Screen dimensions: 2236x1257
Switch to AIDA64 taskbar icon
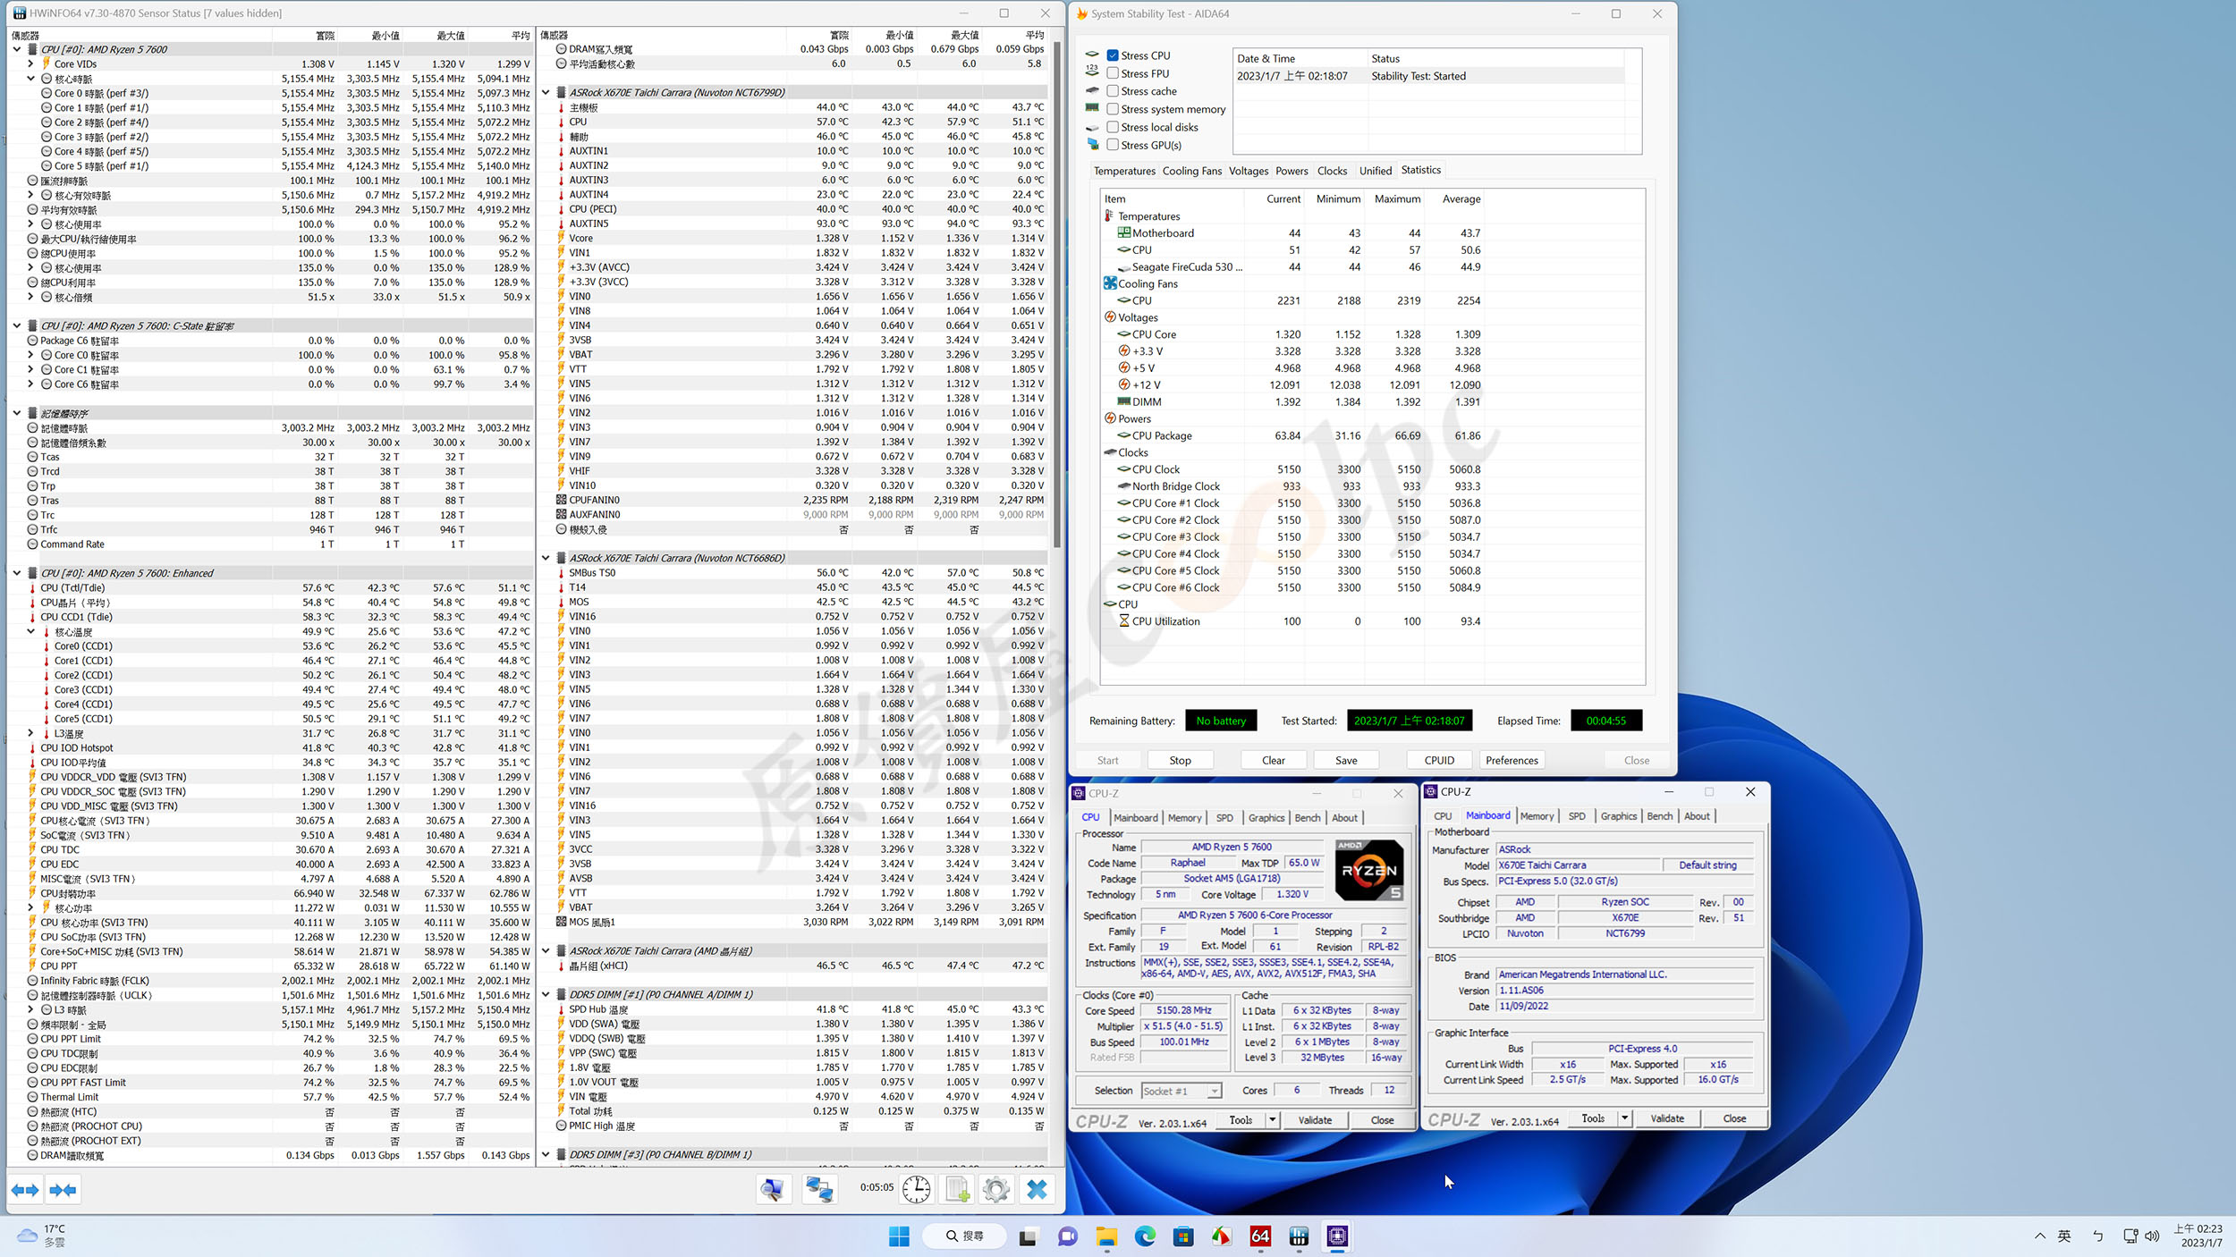tap(1260, 1236)
